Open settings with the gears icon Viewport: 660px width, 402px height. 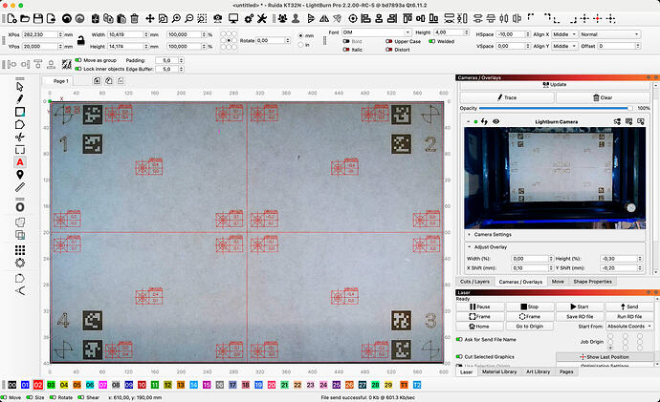249,18
